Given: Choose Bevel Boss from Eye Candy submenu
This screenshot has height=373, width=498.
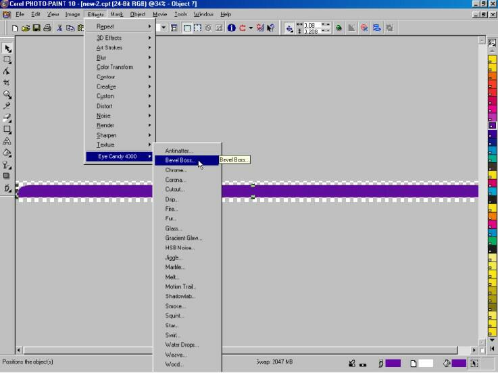Looking at the screenshot, I should [186, 160].
